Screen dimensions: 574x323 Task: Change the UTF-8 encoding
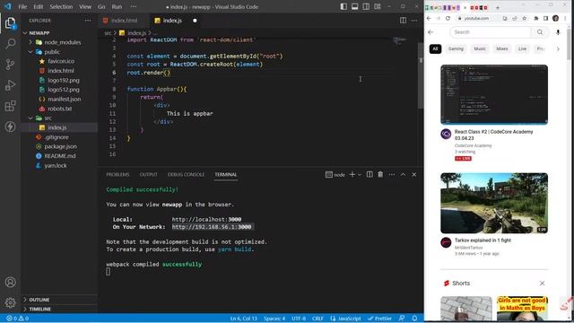click(x=299, y=319)
